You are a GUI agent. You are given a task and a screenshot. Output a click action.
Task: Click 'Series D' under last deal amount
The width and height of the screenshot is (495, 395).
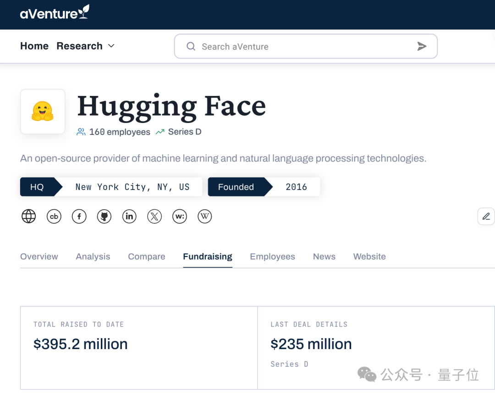(289, 364)
